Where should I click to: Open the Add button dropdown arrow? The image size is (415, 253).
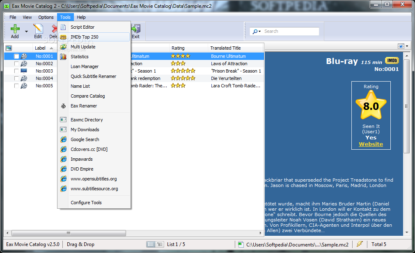click(x=26, y=32)
